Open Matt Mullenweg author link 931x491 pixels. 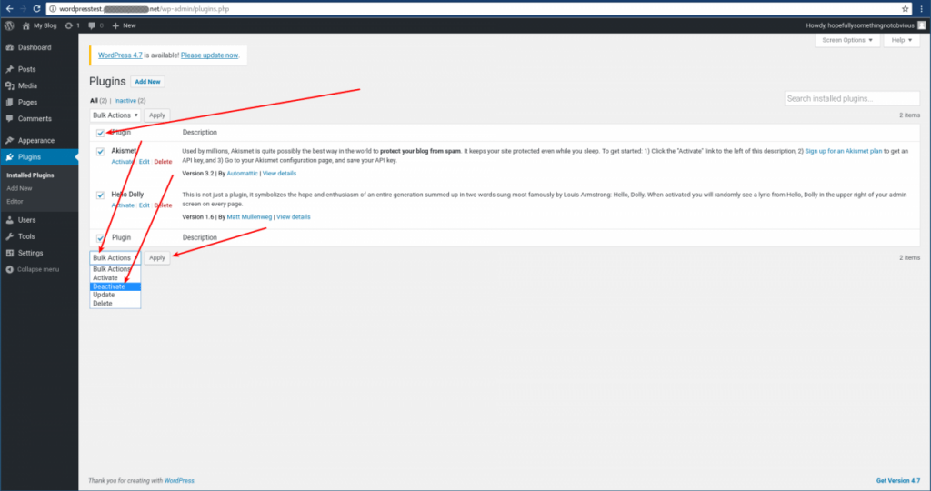[249, 217]
